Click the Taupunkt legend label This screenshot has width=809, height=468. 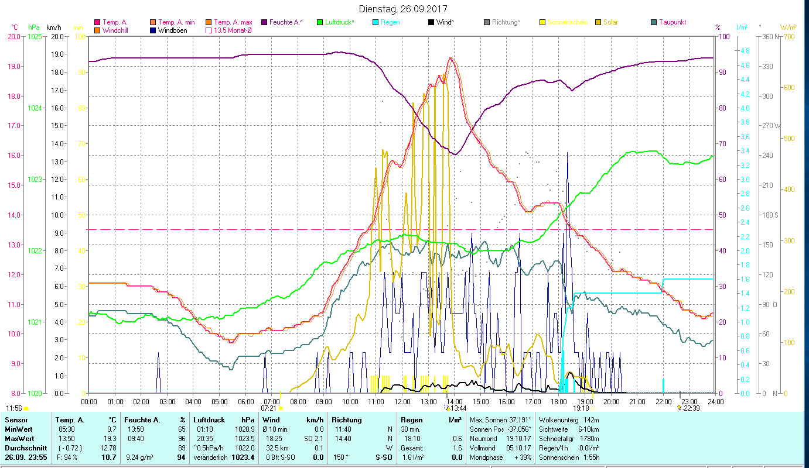click(673, 23)
